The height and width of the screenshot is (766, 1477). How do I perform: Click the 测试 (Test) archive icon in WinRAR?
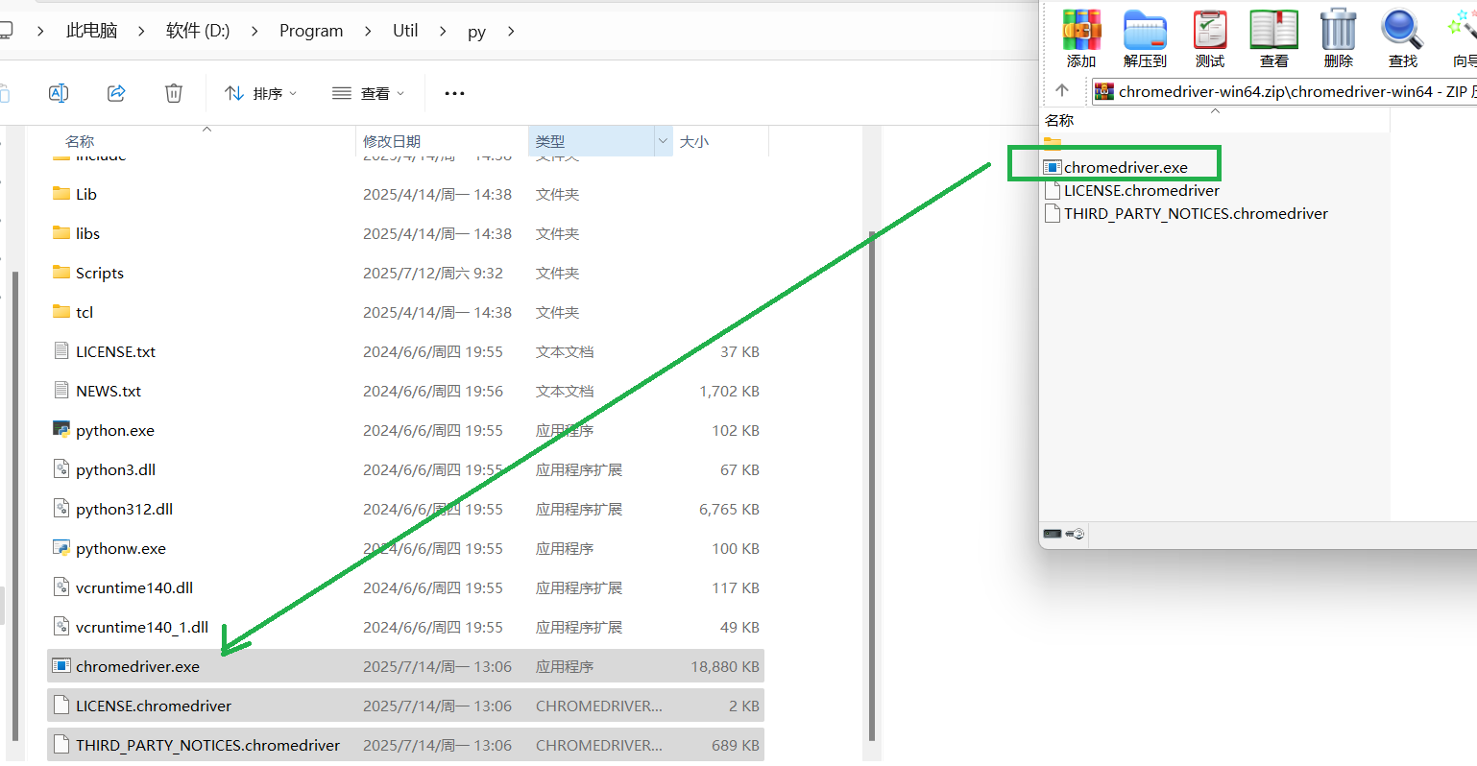pos(1209,38)
